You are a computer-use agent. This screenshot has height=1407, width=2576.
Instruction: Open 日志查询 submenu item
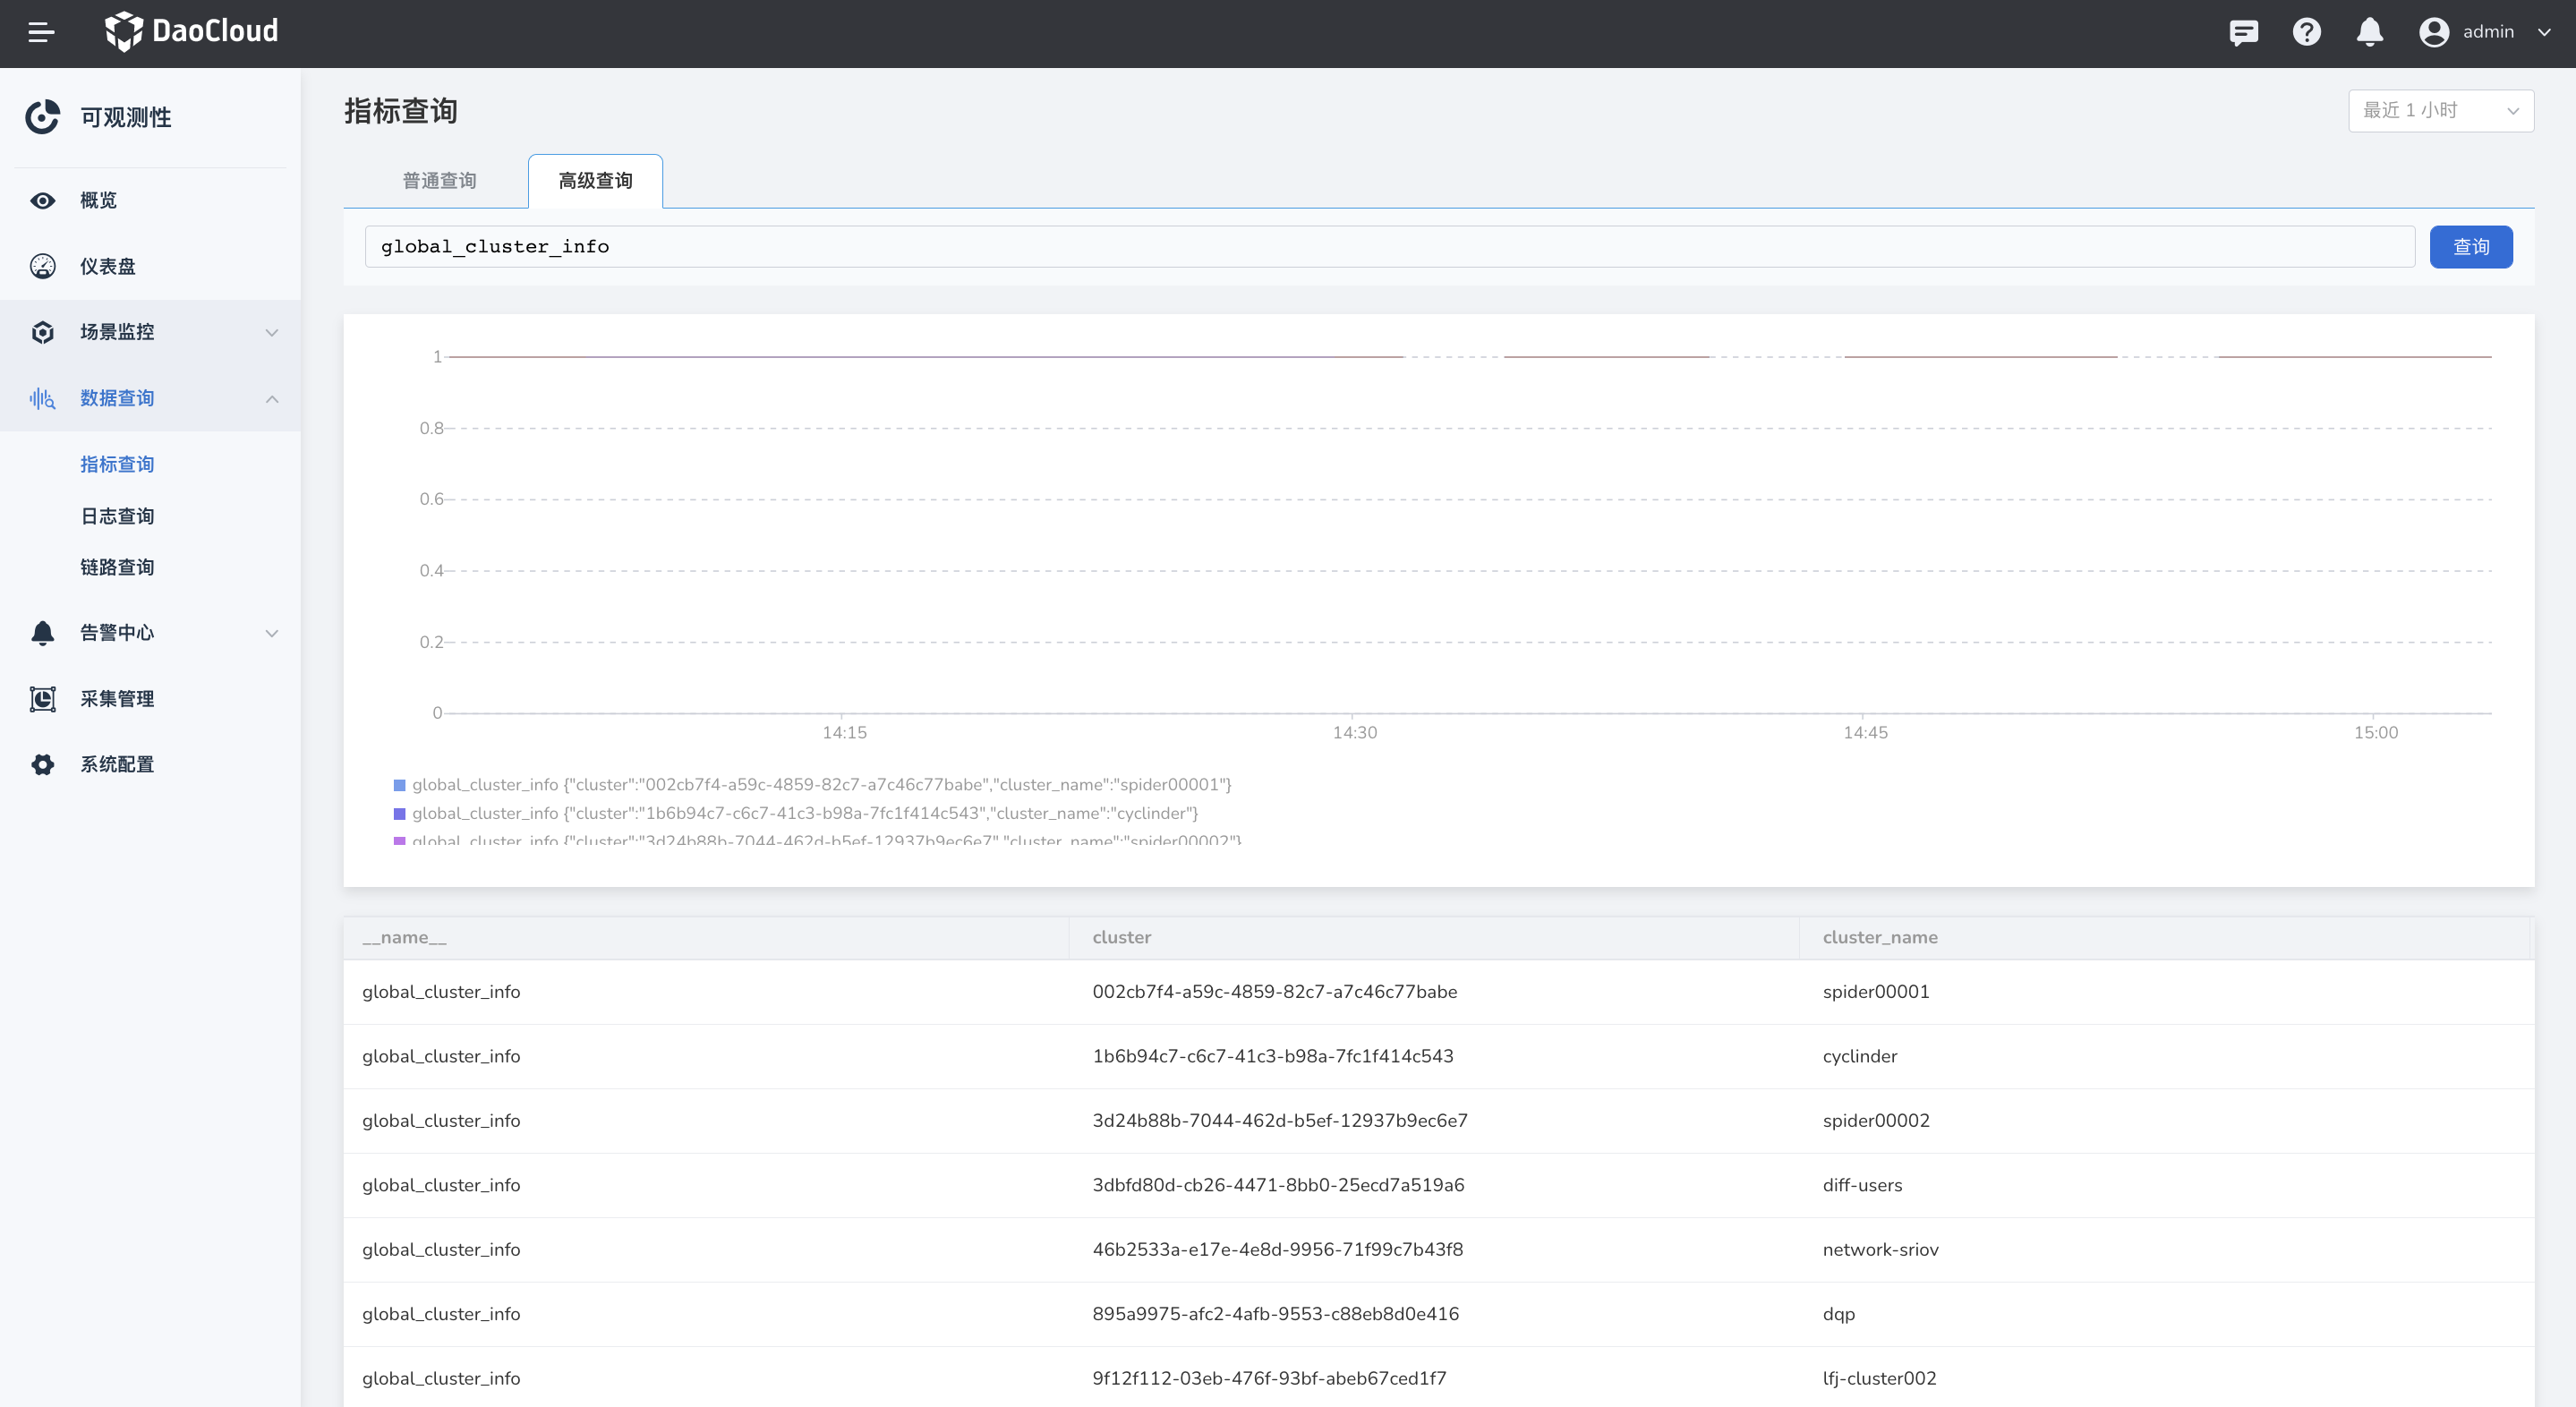coord(117,516)
